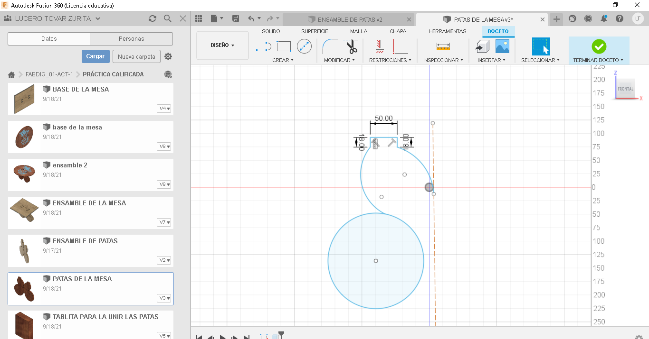The height and width of the screenshot is (339, 649).
Task: Click the Cargar upload button
Action: tap(95, 56)
